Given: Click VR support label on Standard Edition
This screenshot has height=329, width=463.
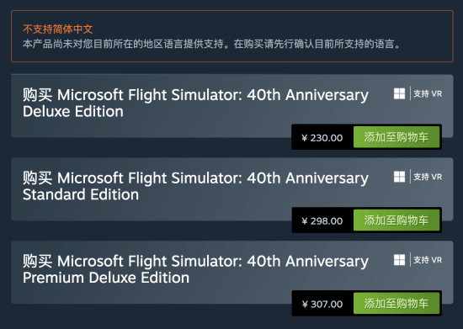Looking at the screenshot, I should click(x=428, y=177).
